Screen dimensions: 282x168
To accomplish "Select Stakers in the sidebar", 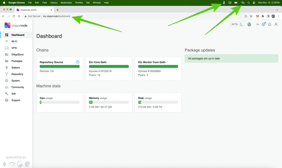I will (x=16, y=68).
